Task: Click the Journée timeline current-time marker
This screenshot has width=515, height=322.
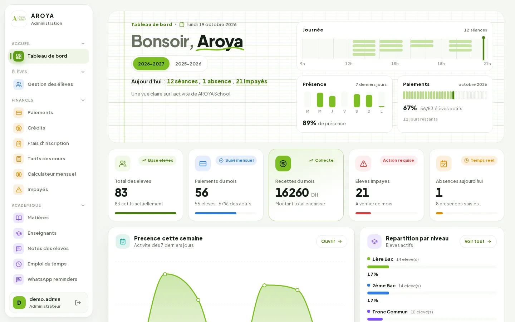Action: [x=484, y=48]
